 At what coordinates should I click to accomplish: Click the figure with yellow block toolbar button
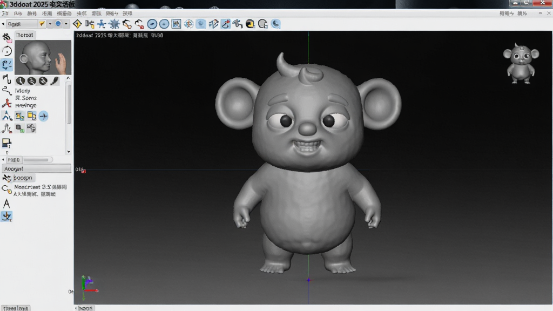click(90, 24)
